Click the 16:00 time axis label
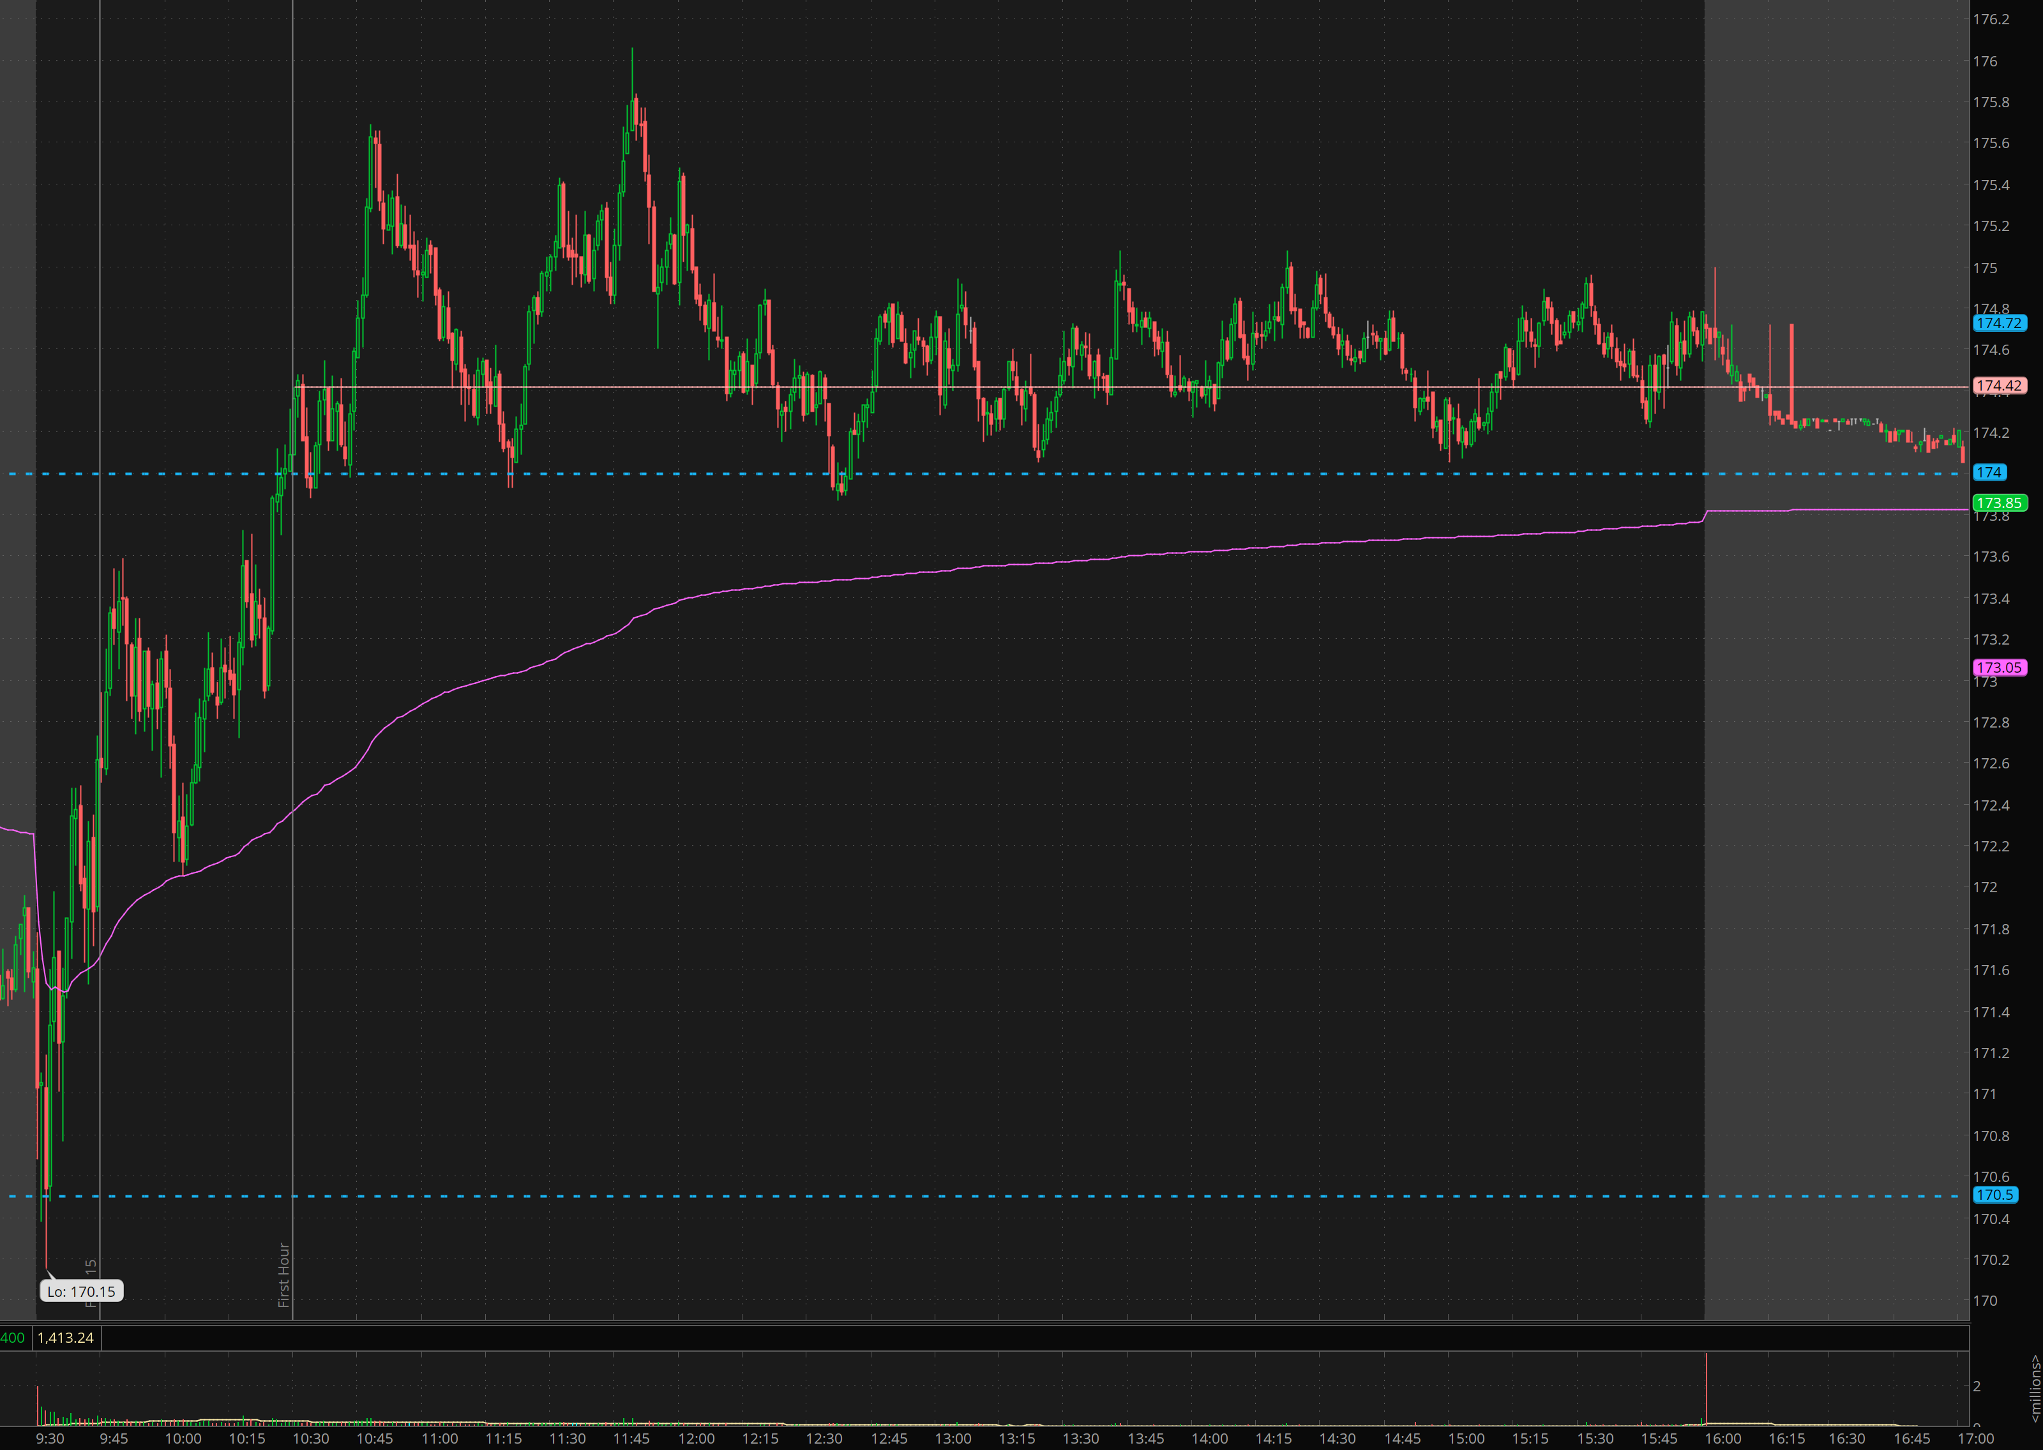The width and height of the screenshot is (2043, 1450). (x=1723, y=1439)
